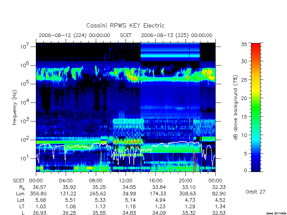Click the Lat value 4.52
This screenshot has width=287, height=215.
point(220,200)
